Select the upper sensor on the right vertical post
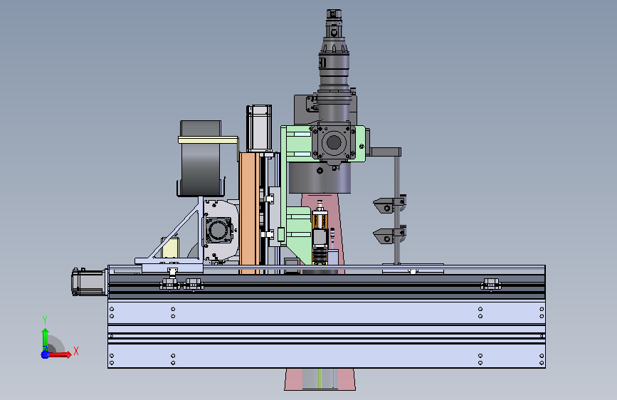 point(389,205)
